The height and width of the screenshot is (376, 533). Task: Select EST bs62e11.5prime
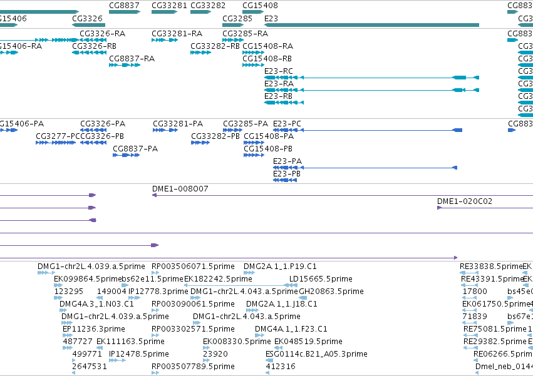[x=125, y=285]
